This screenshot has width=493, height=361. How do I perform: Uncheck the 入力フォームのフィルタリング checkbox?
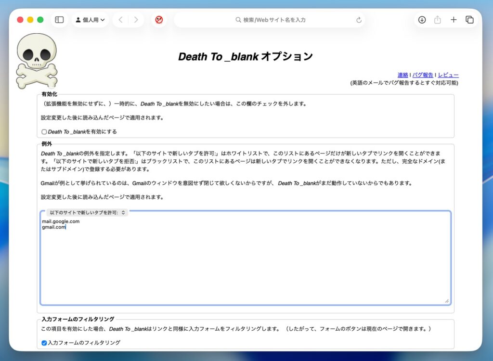(x=44, y=343)
